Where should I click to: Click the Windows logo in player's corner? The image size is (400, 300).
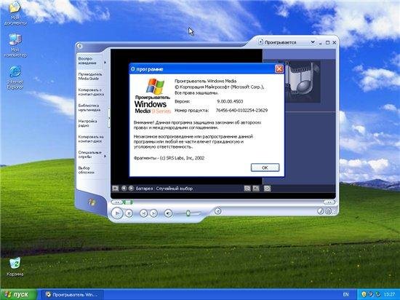point(92,202)
